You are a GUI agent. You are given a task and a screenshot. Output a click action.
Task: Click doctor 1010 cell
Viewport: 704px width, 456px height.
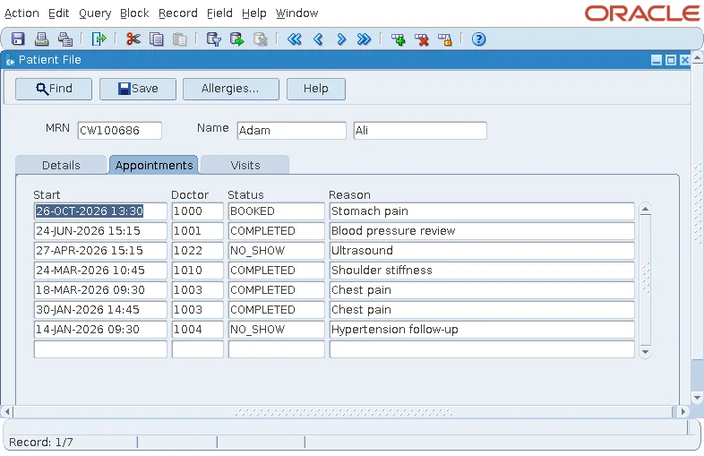click(198, 271)
